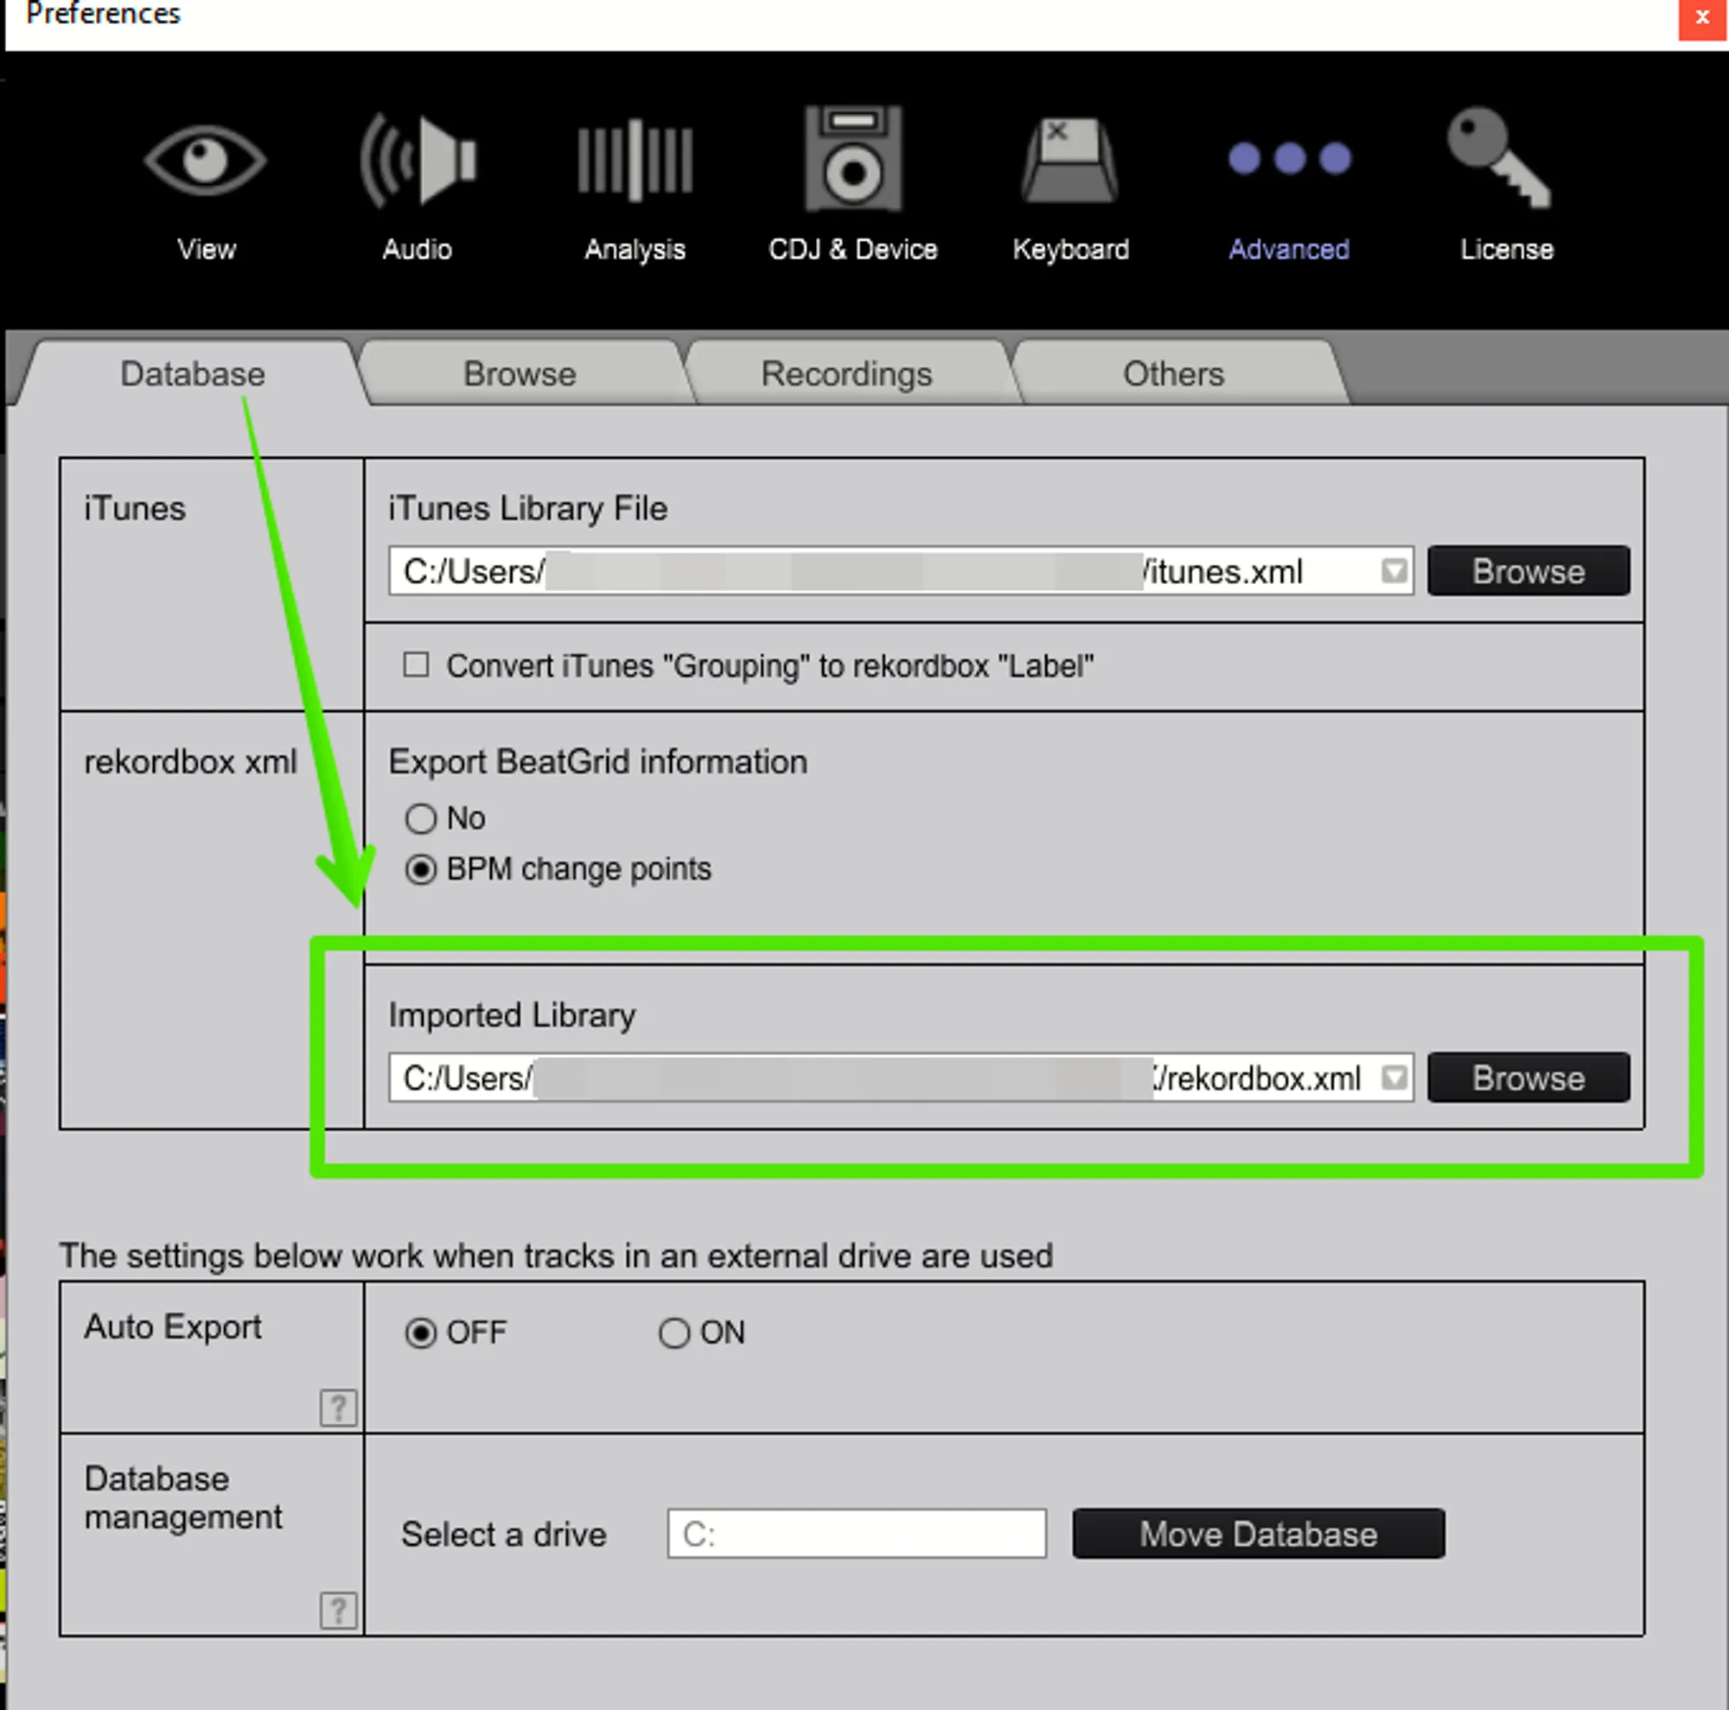This screenshot has width=1729, height=1710.
Task: Click the Advanced three-dots icon
Action: pos(1289,160)
